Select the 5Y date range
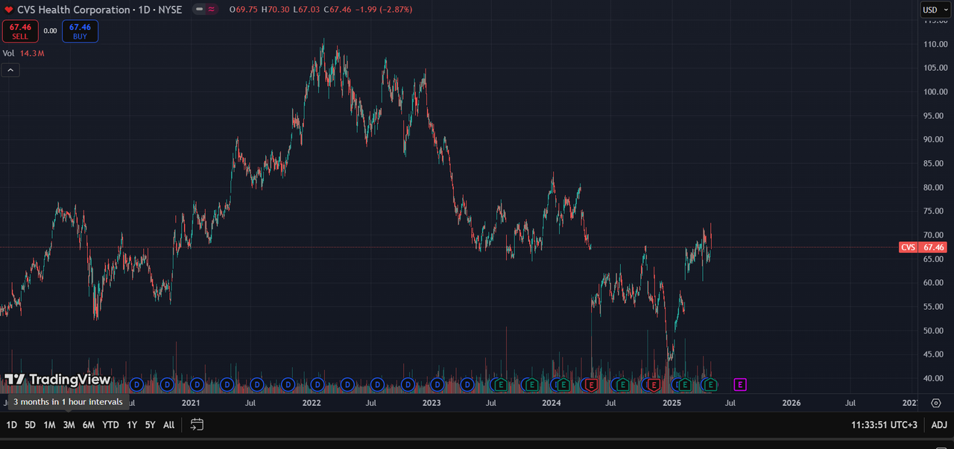 click(150, 424)
